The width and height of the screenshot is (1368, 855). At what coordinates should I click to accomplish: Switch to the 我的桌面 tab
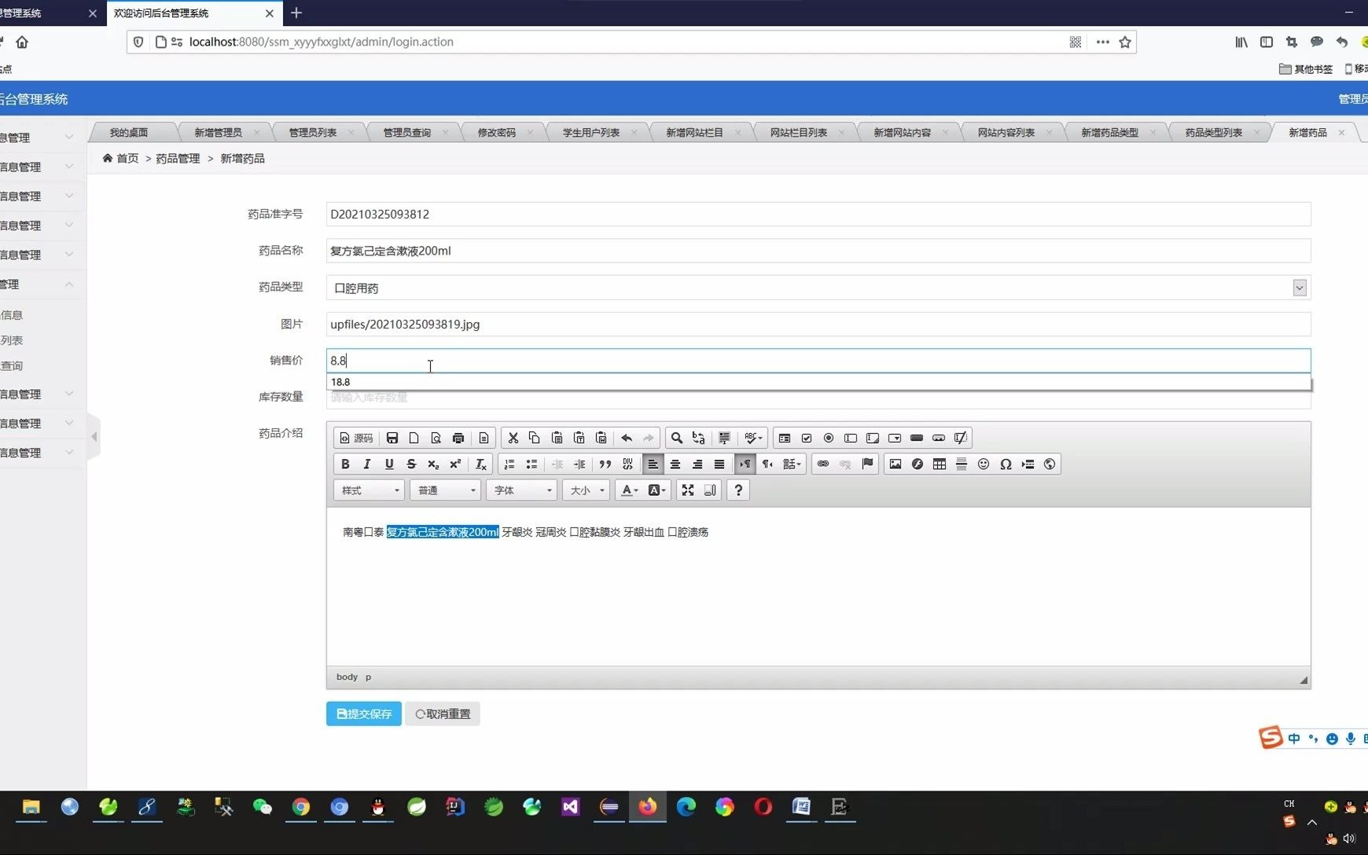pos(128,131)
